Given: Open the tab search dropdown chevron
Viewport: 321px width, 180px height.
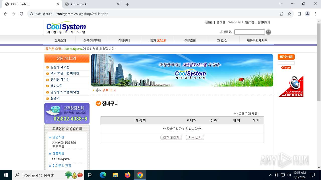Looking at the screenshot, I should [281, 4].
